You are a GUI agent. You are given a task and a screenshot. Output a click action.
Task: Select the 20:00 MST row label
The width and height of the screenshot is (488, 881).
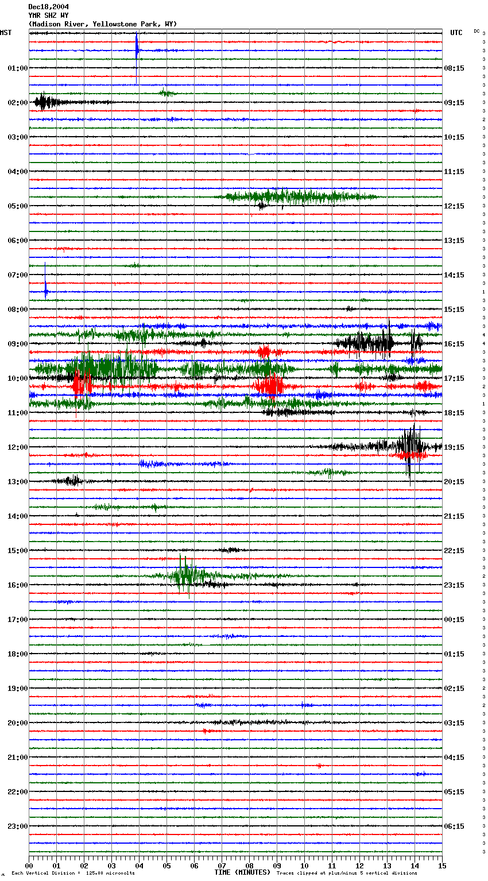[18, 723]
